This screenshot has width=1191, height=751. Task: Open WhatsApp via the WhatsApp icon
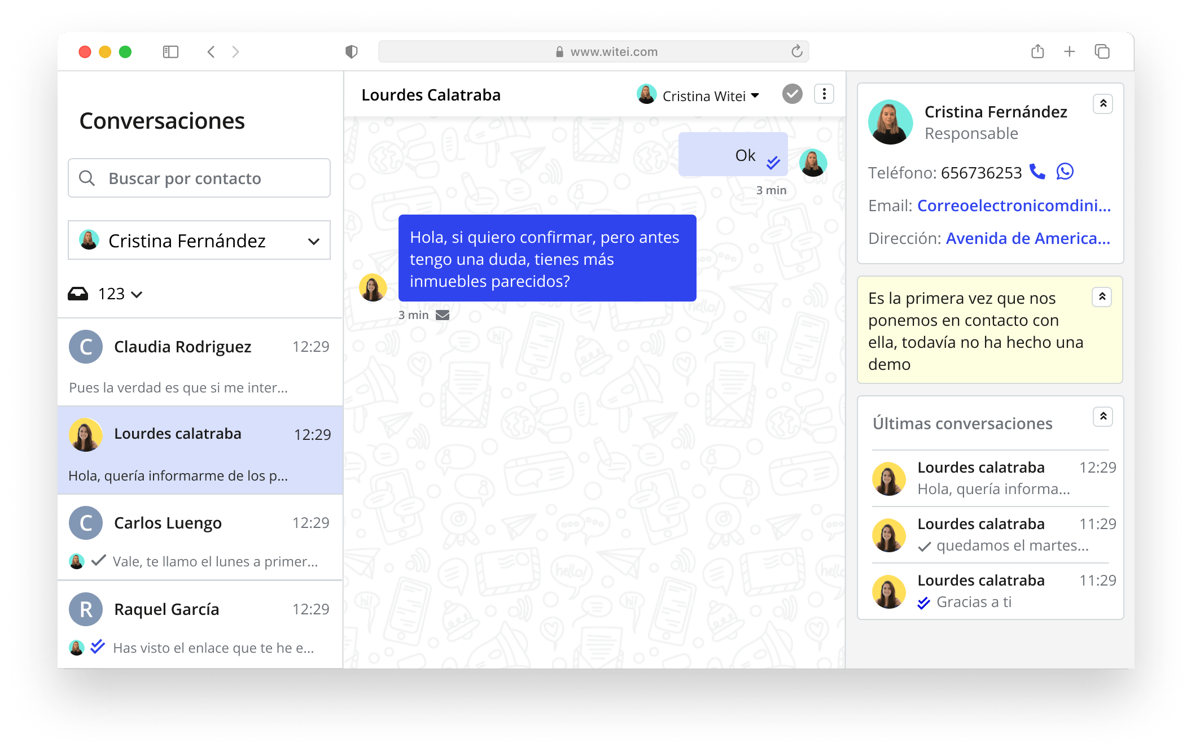click(1065, 173)
